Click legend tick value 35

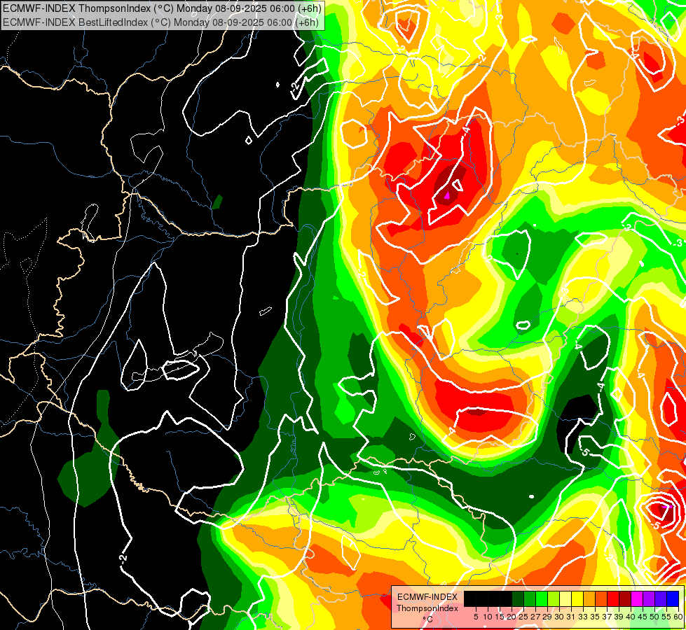[595, 617]
